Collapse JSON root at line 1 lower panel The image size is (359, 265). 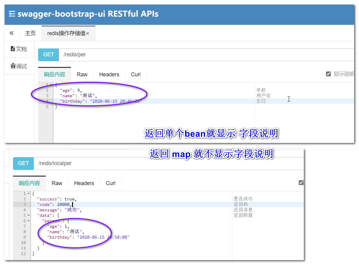click(x=28, y=194)
